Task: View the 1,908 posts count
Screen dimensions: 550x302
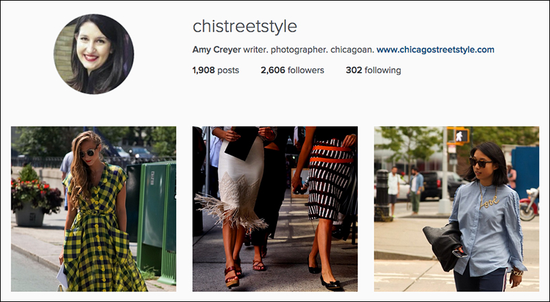Action: click(215, 70)
